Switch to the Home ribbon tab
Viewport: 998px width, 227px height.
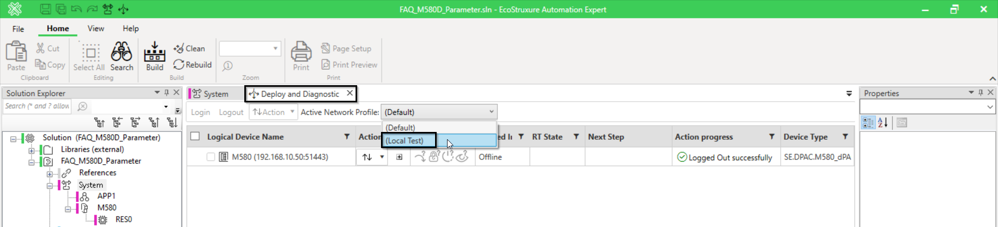click(58, 29)
